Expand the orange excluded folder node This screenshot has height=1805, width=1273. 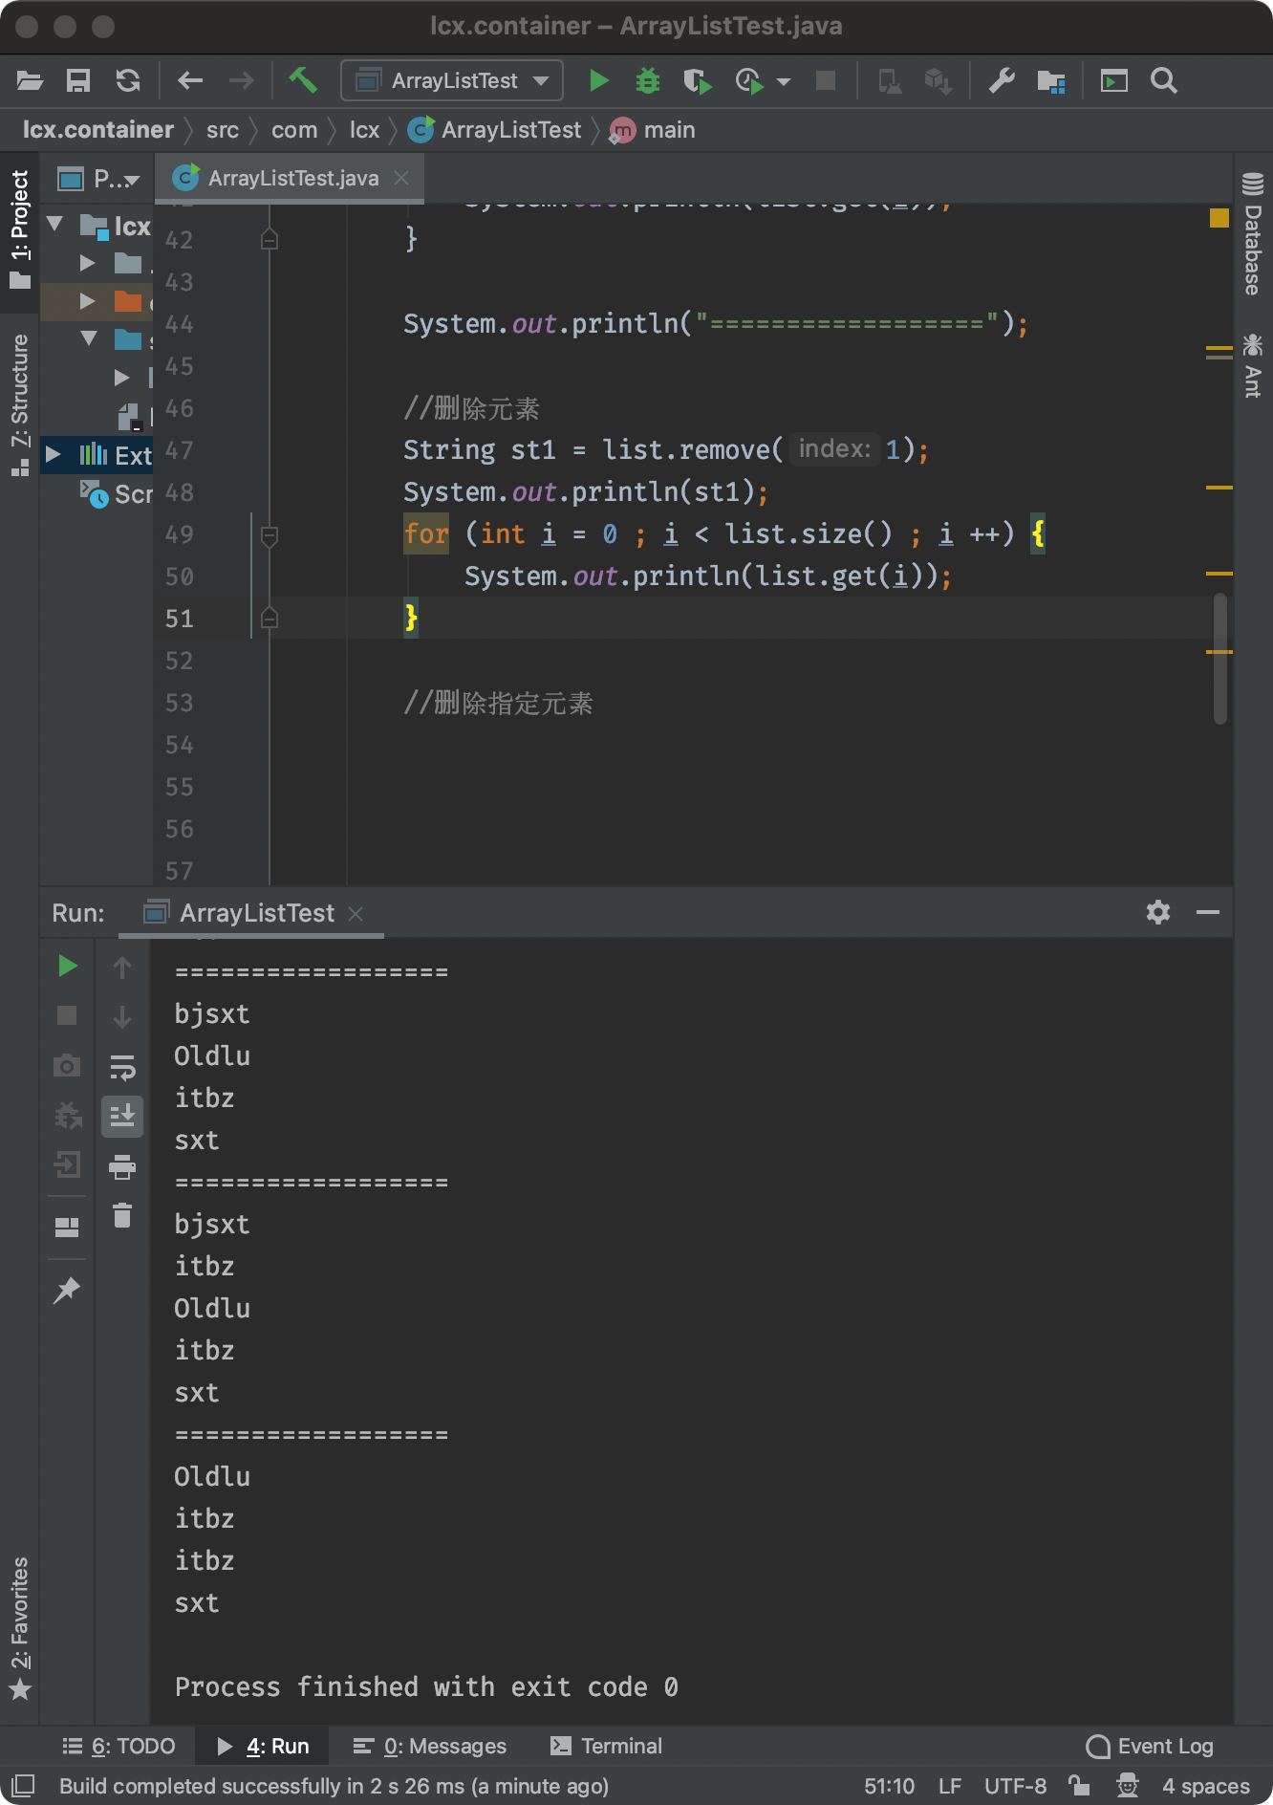pos(88,302)
